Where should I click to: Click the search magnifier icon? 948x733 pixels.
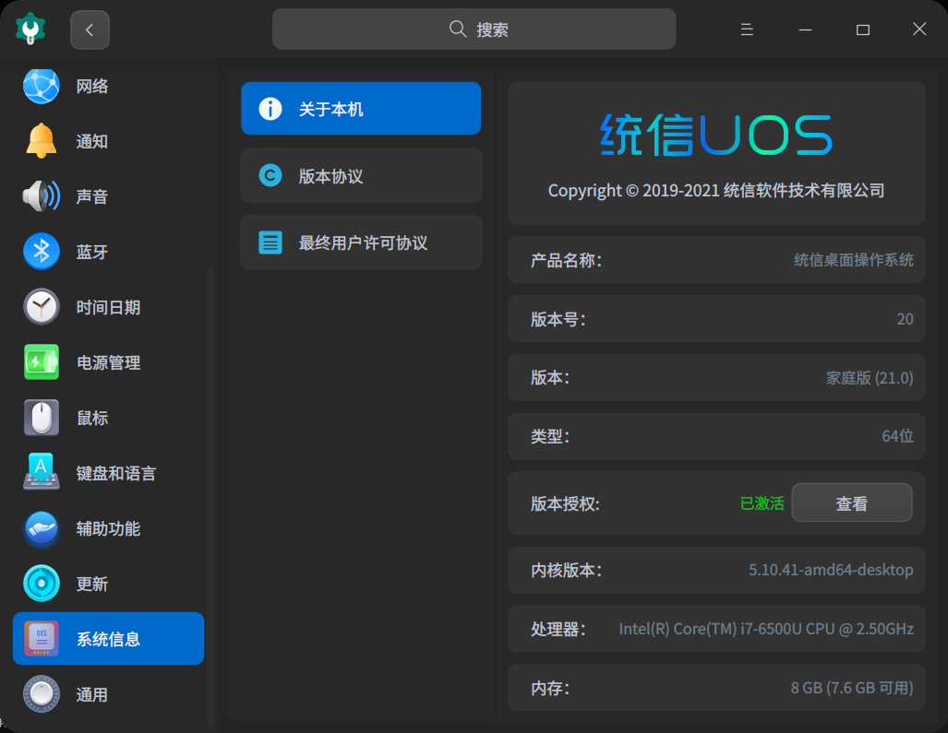[458, 29]
